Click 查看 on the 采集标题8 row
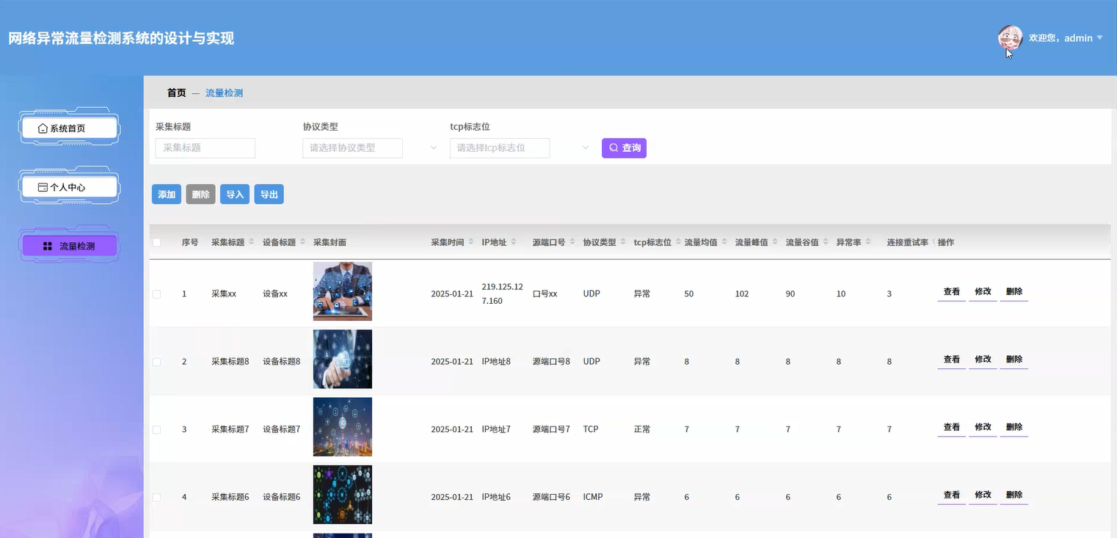This screenshot has width=1117, height=538. pos(951,359)
